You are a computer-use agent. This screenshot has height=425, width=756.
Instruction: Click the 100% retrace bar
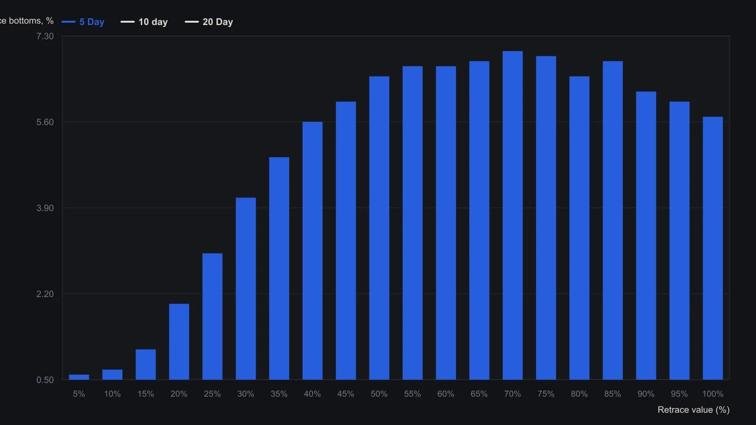713,248
